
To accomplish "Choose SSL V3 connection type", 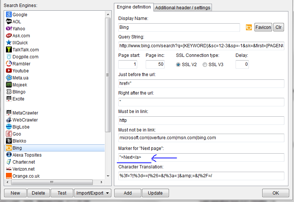I will click(205, 65).
